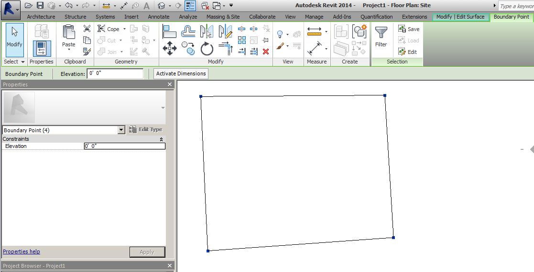The image size is (534, 272).
Task: Open the Properties help link
Action: [22, 251]
